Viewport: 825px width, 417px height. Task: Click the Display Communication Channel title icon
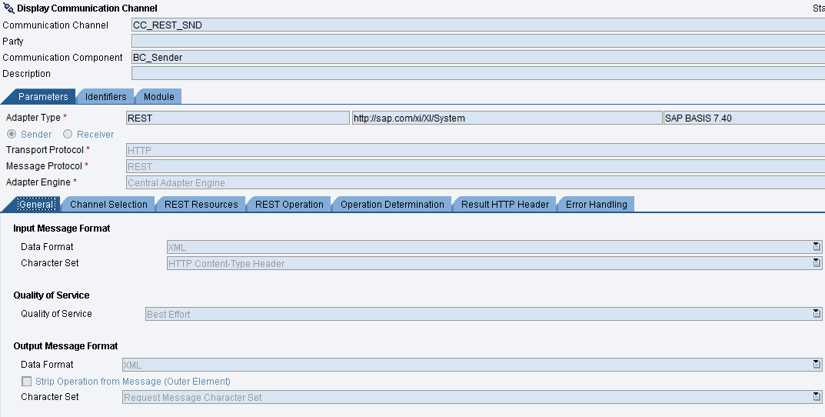(x=8, y=8)
